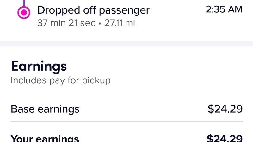Tap the bold "Earnings" section heading
The width and height of the screenshot is (253, 142).
[39, 66]
